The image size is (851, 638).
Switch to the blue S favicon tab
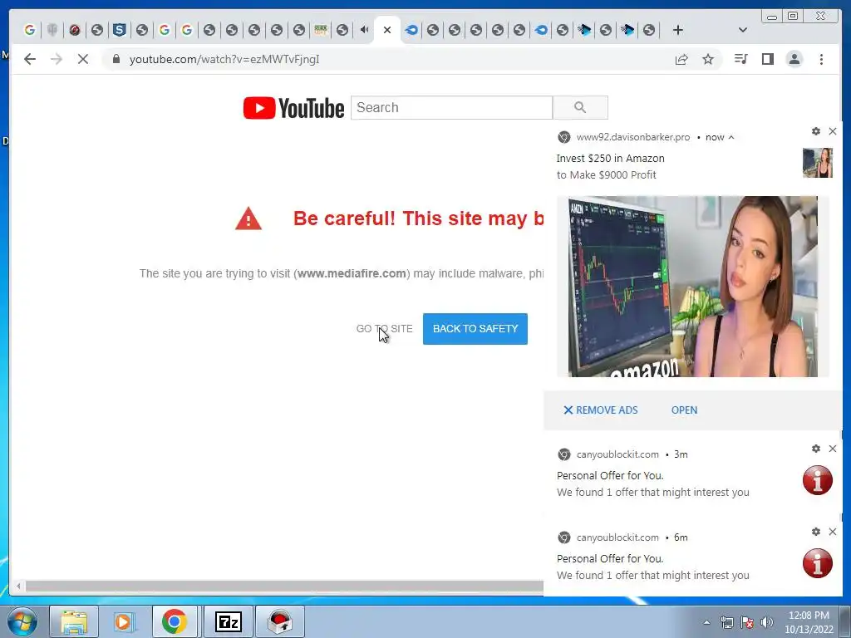coord(120,30)
